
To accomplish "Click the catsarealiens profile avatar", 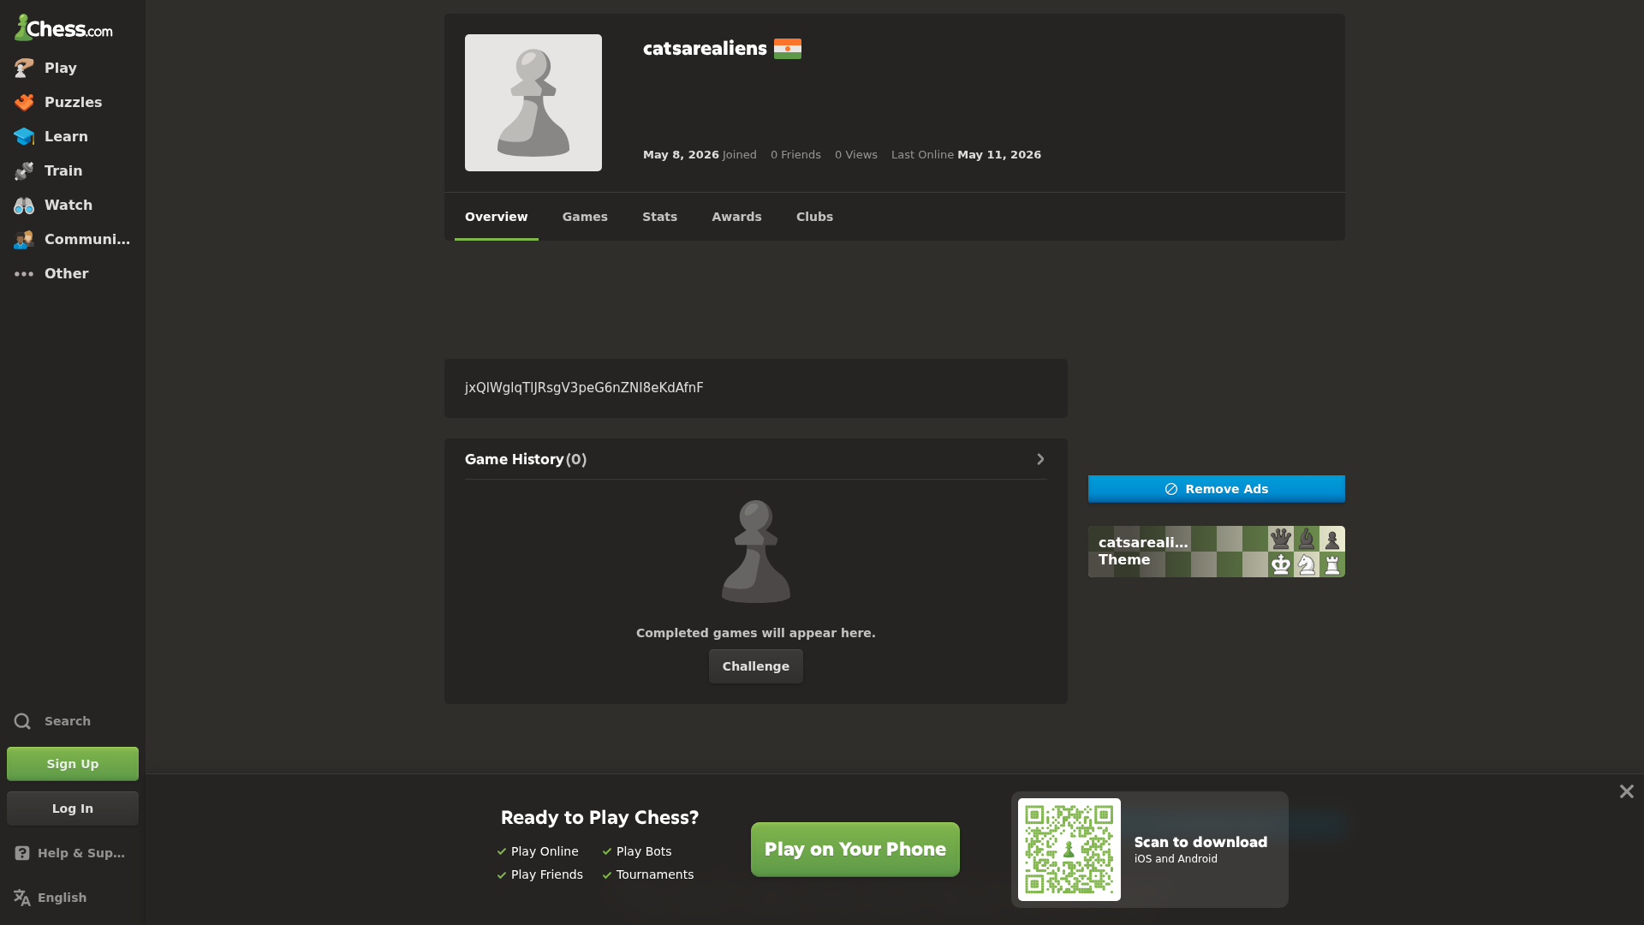I will point(533,103).
